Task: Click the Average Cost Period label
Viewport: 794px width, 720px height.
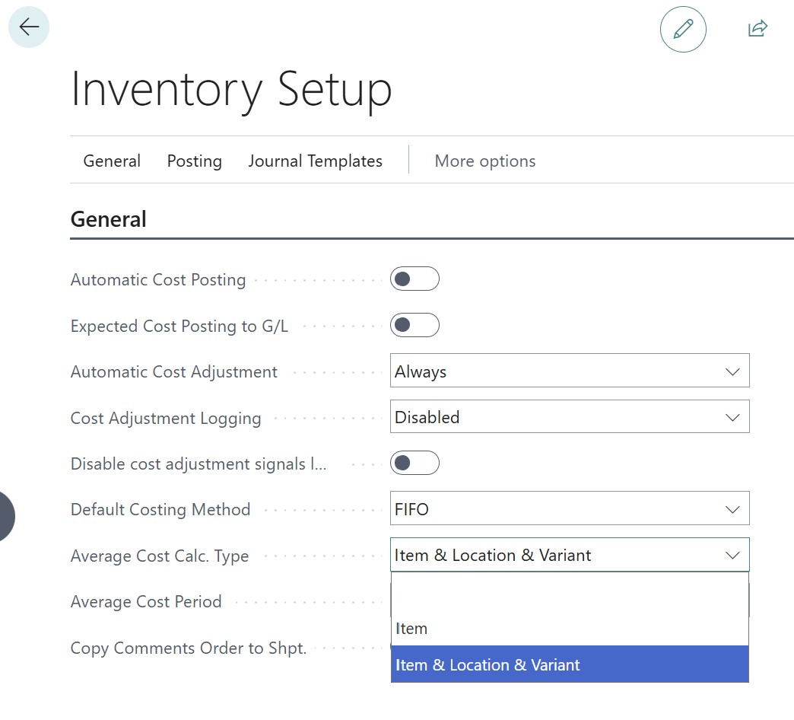Action: (146, 602)
